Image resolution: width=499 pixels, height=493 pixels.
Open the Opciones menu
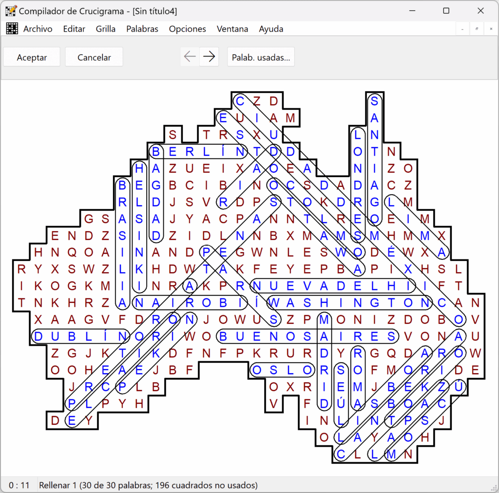188,29
